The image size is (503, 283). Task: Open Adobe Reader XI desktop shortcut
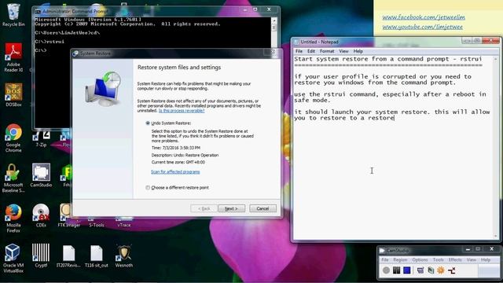coord(13,57)
